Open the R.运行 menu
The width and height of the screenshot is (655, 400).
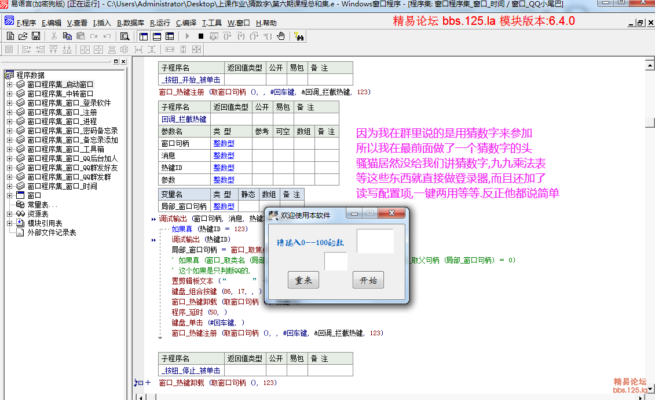(x=160, y=23)
